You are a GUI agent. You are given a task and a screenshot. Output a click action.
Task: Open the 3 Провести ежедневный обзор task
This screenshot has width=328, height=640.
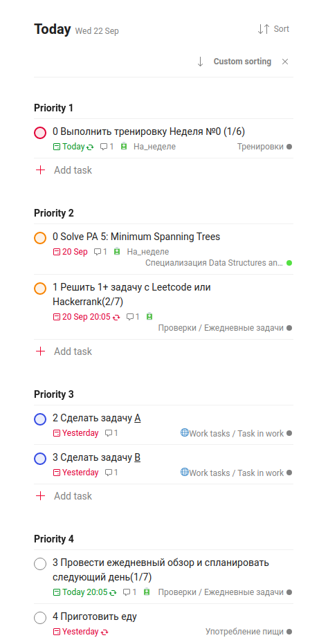point(161,570)
